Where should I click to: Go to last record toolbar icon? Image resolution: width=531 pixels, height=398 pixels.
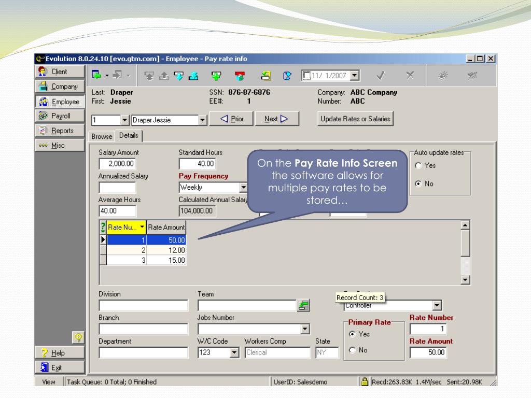[x=193, y=76]
